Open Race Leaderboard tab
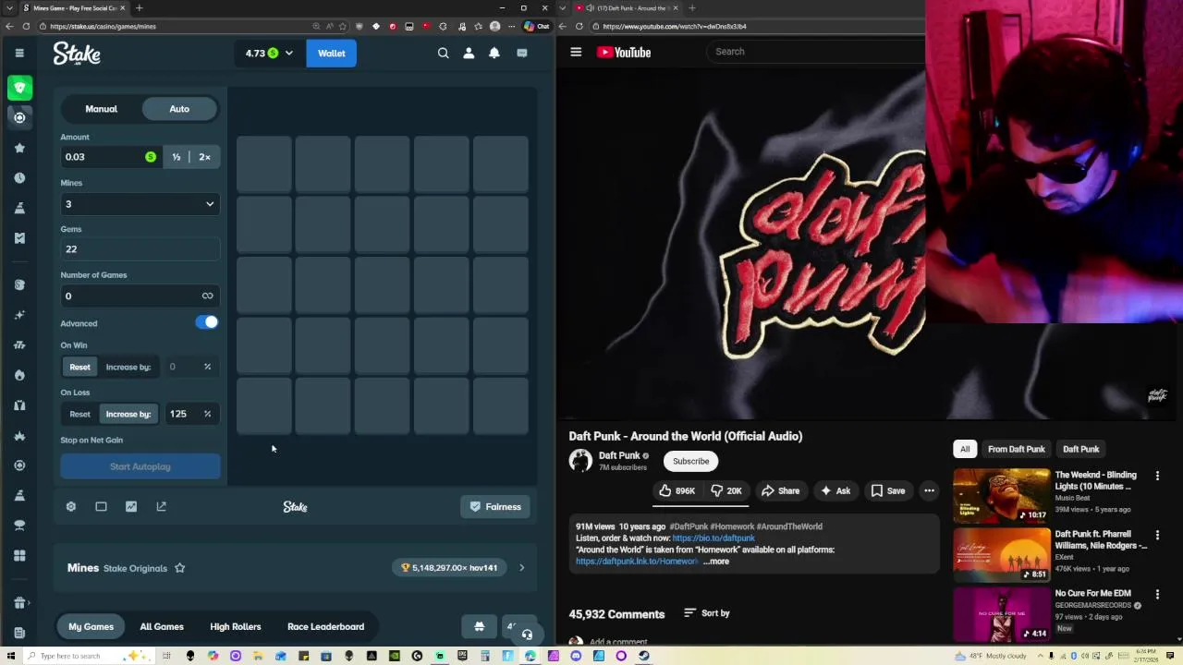Image resolution: width=1183 pixels, height=665 pixels. (325, 626)
